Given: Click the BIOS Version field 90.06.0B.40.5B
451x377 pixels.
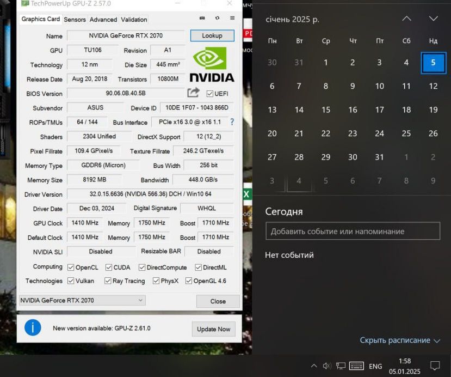Looking at the screenshot, I should coord(126,93).
